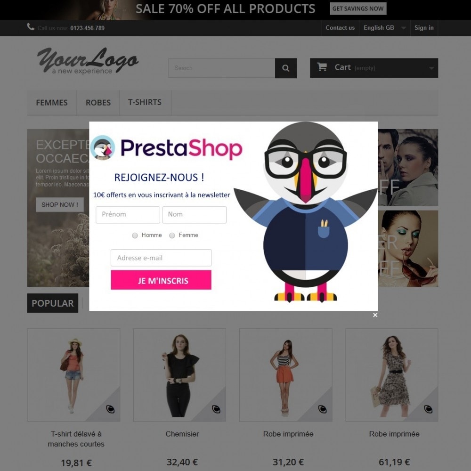
Task: Expand the English GB language dropdown
Action: click(384, 28)
